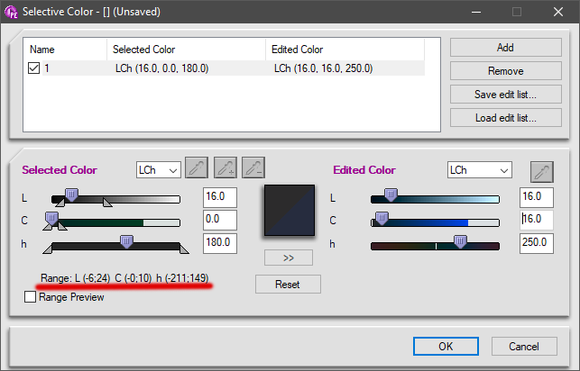The height and width of the screenshot is (371, 580).
Task: Click the add-to-range eyedropper (plus) icon
Action: (x=225, y=168)
